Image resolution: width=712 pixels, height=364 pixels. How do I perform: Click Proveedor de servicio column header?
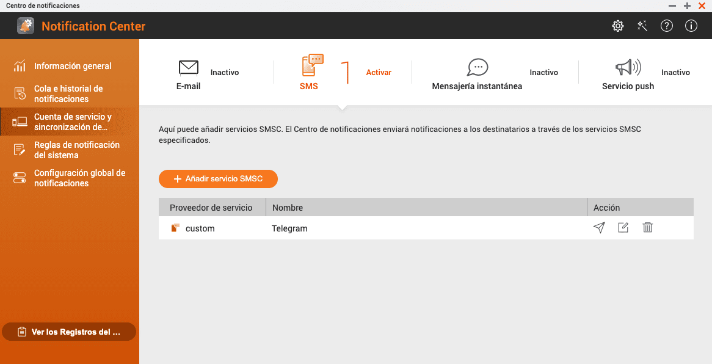[x=212, y=207]
